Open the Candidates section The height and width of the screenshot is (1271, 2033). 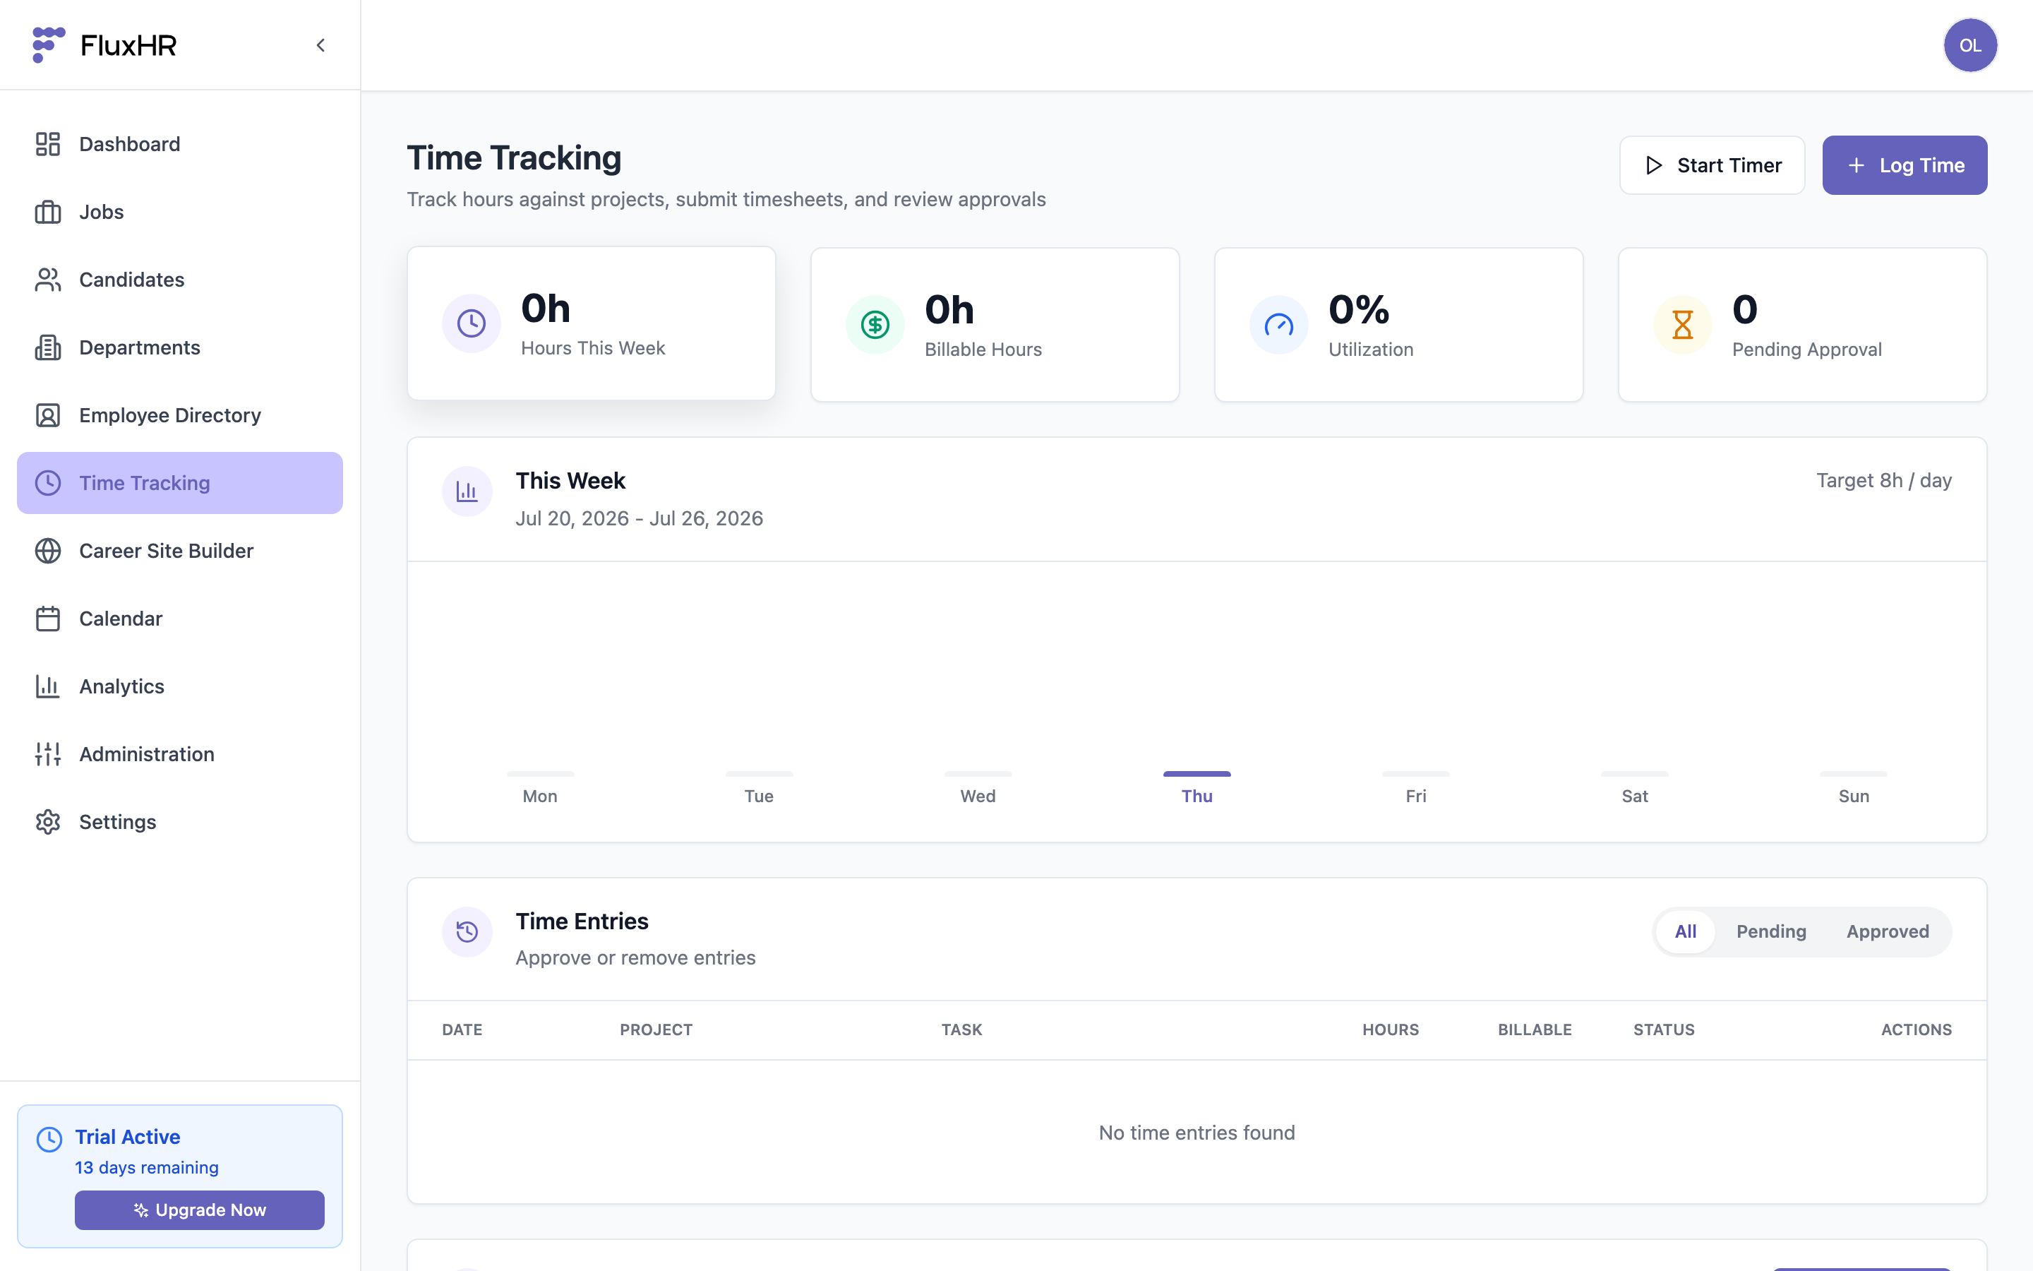pyautogui.click(x=180, y=280)
